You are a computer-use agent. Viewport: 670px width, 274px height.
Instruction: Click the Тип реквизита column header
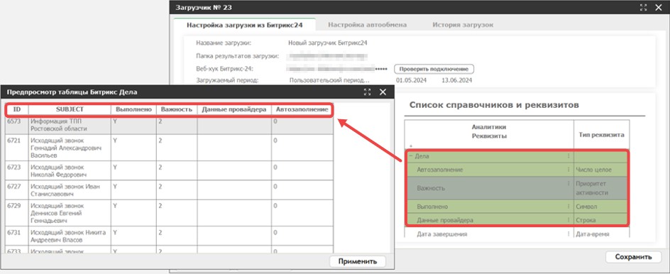(x=601, y=135)
